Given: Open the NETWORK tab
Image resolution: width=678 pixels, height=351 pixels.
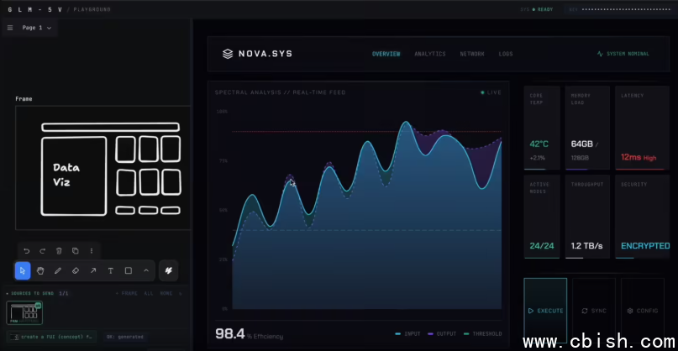Looking at the screenshot, I should tap(472, 54).
